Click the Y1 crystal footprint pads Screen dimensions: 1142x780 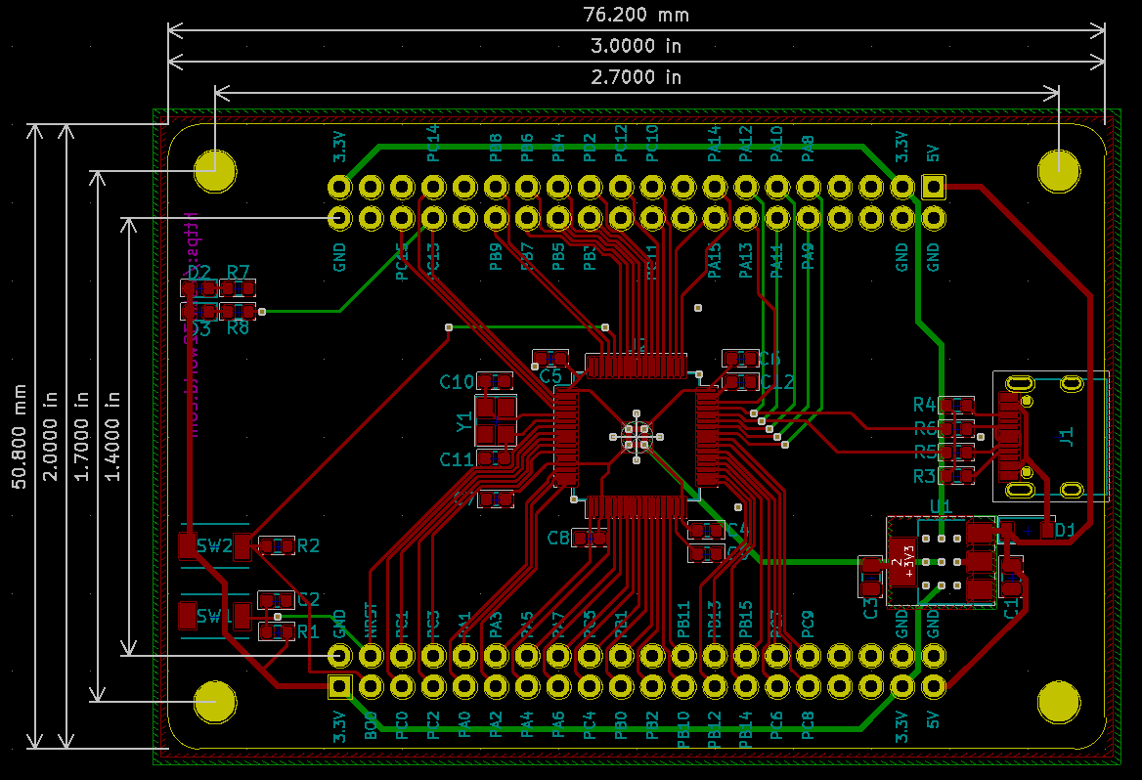pyautogui.click(x=496, y=420)
